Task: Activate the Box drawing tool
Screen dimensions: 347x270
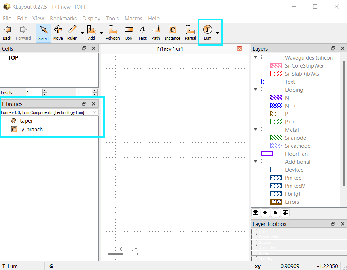Action: pos(128,33)
